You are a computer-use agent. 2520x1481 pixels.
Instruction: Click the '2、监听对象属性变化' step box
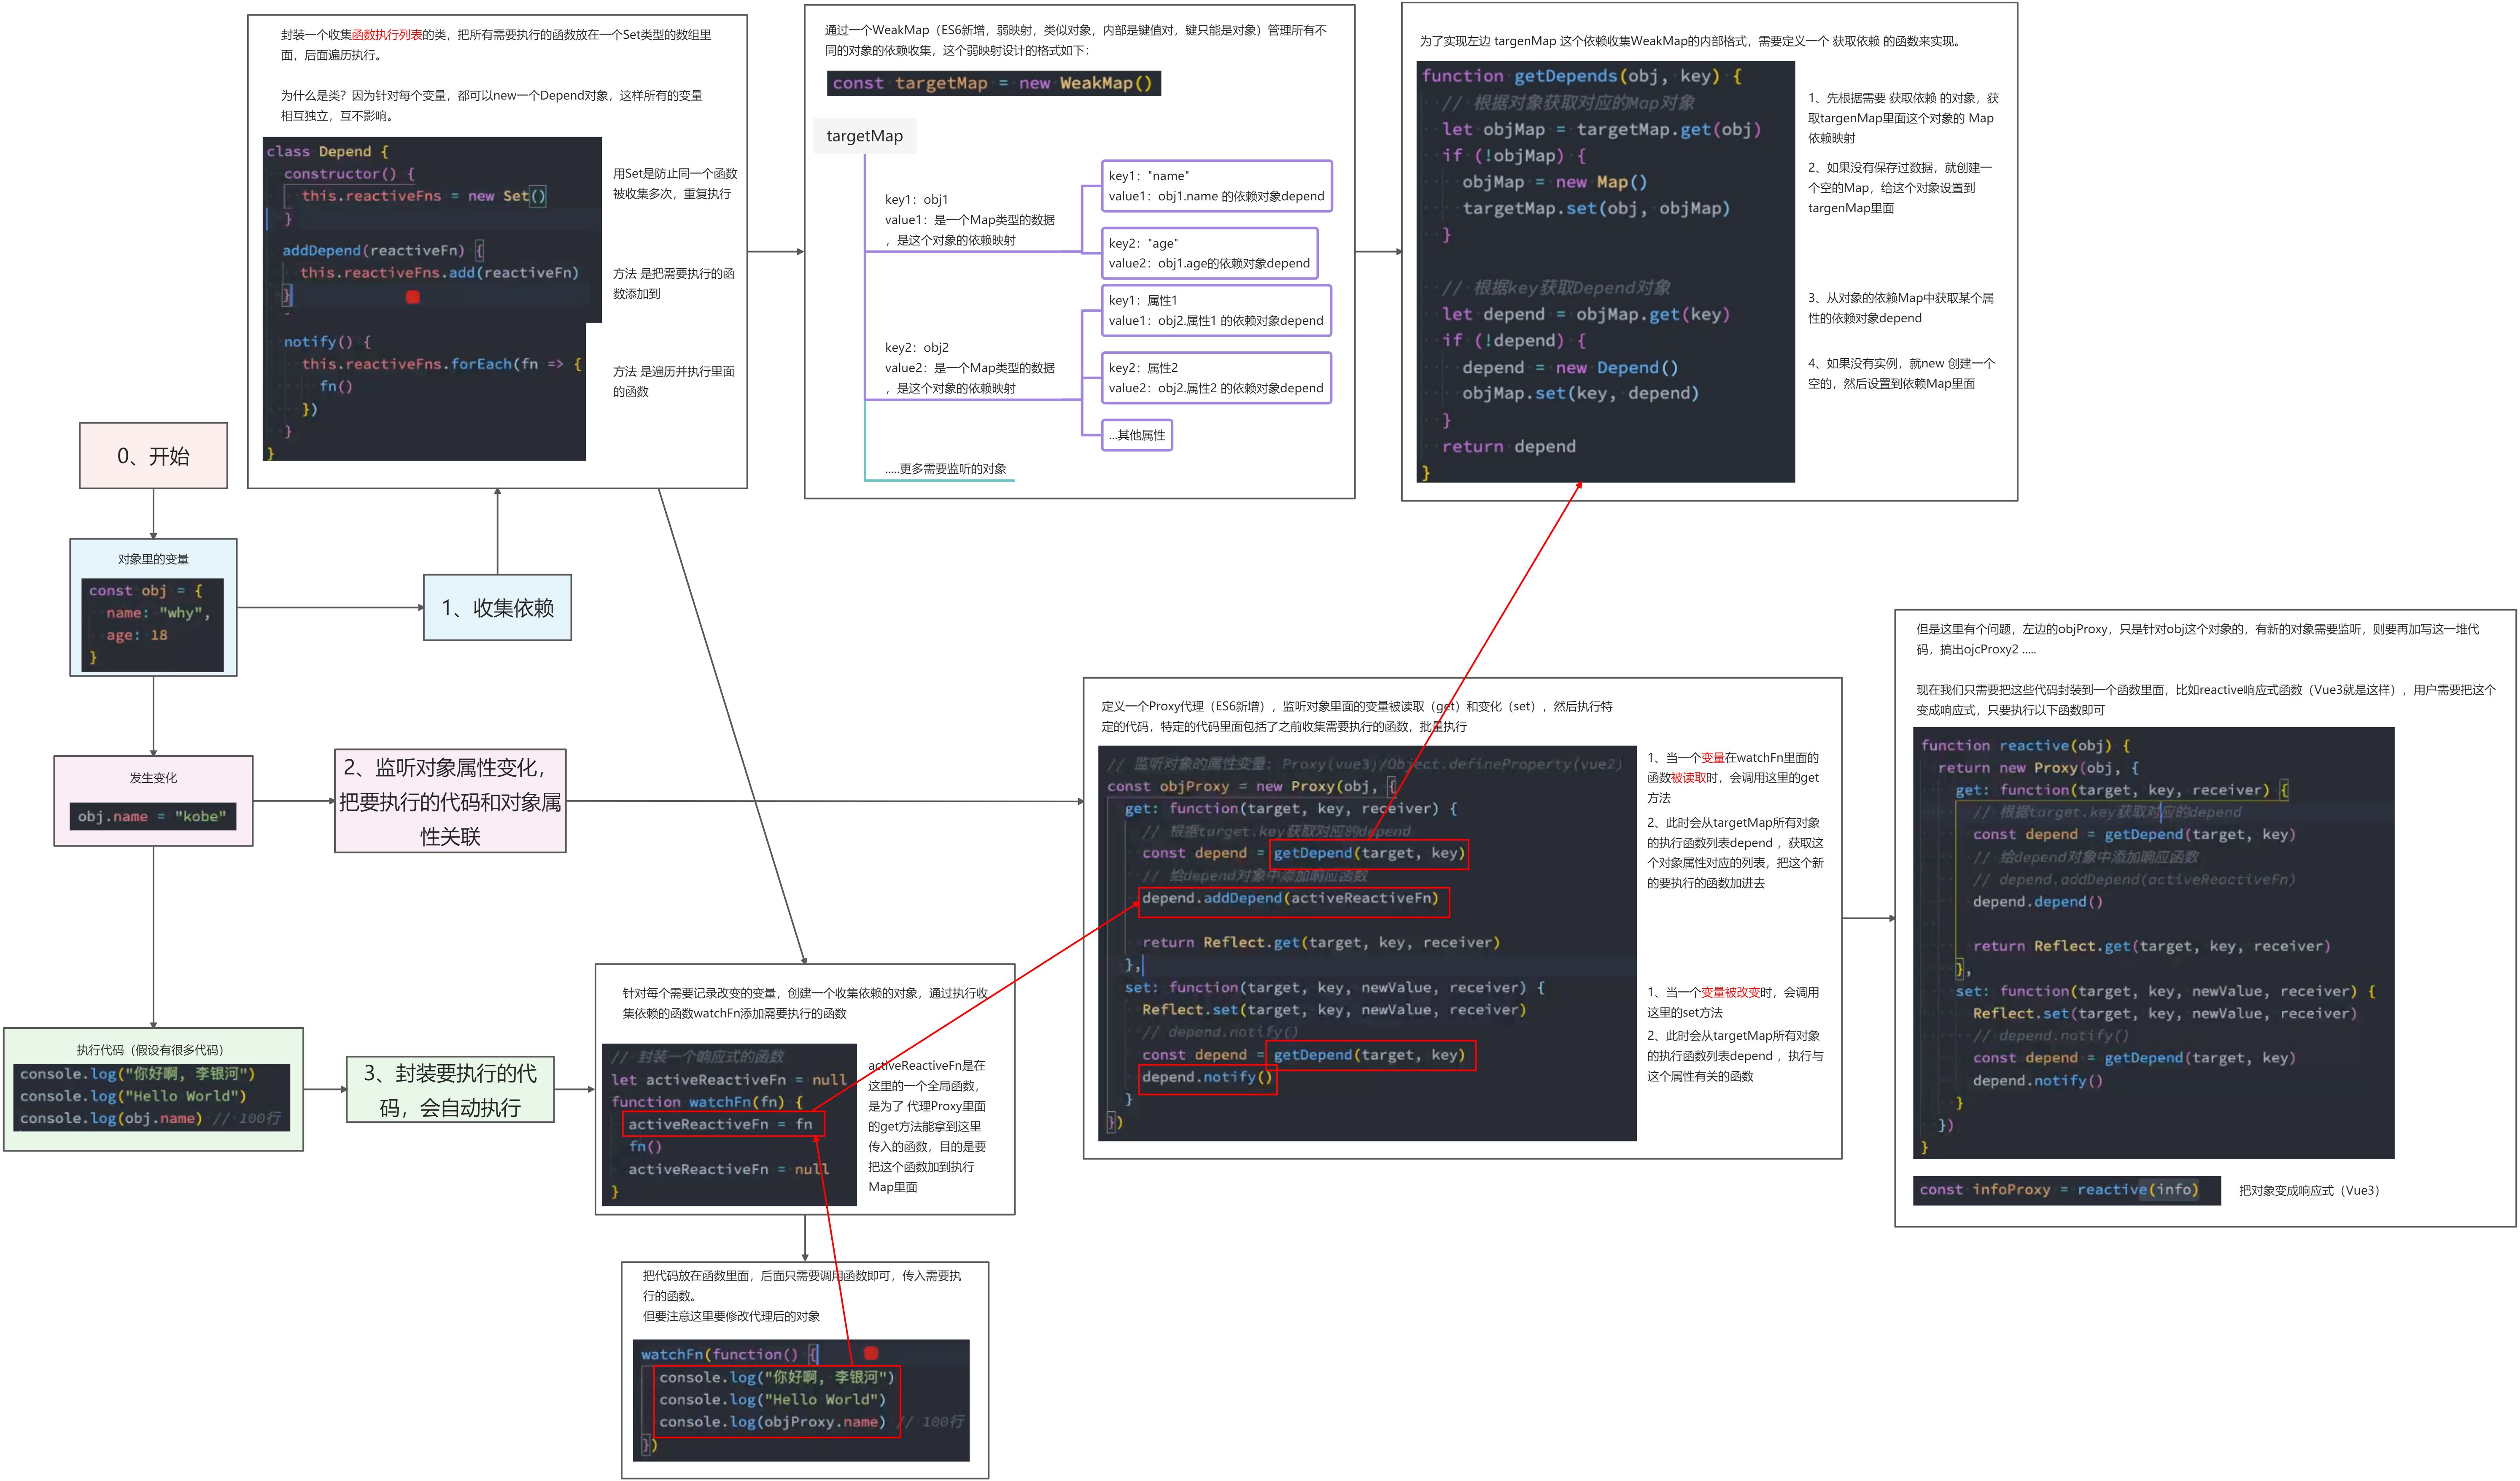coord(450,801)
